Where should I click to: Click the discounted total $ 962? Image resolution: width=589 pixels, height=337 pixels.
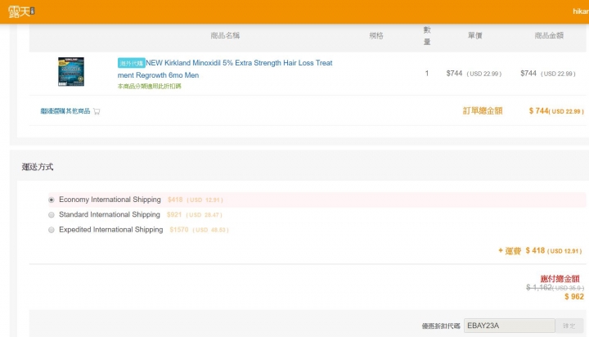(574, 297)
